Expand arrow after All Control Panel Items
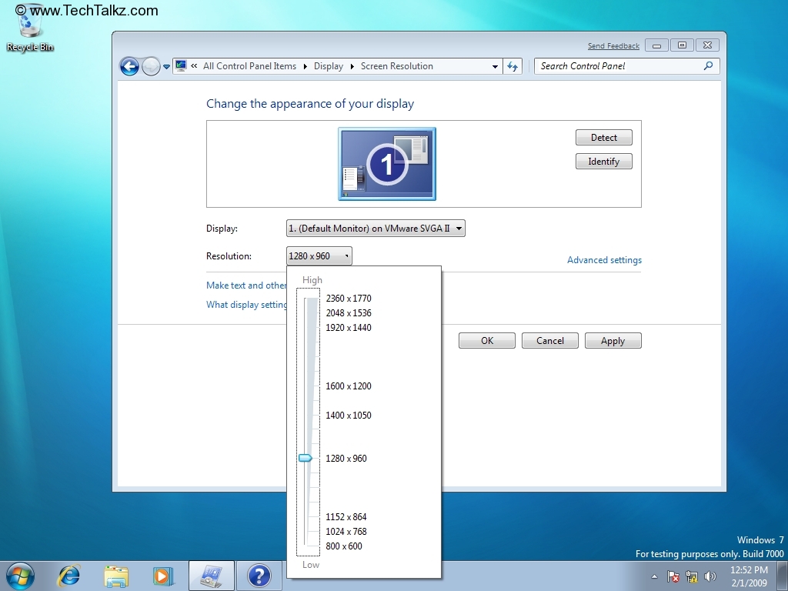Viewport: 788px width, 591px height. click(305, 66)
